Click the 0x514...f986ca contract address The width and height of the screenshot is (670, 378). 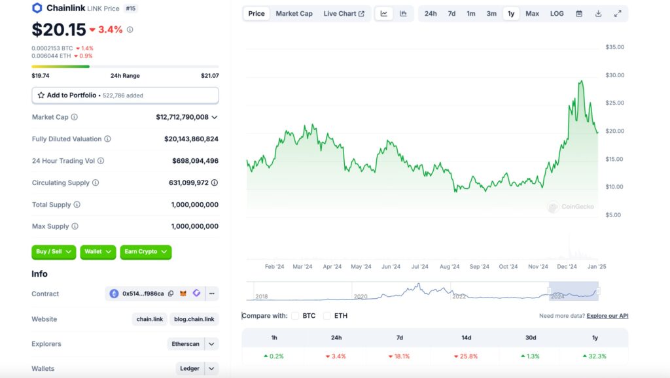click(x=143, y=294)
